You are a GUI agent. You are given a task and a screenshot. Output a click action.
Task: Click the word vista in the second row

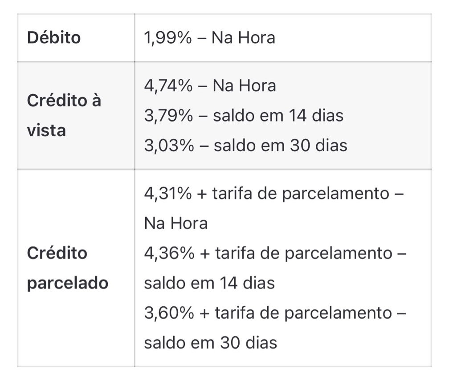[46, 130]
